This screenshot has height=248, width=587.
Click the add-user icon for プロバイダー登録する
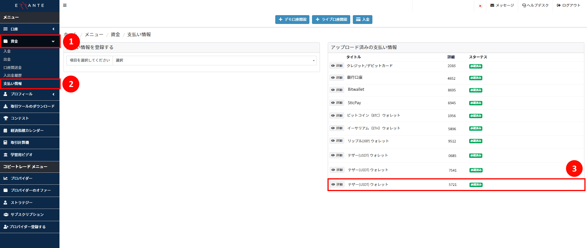coord(6,227)
